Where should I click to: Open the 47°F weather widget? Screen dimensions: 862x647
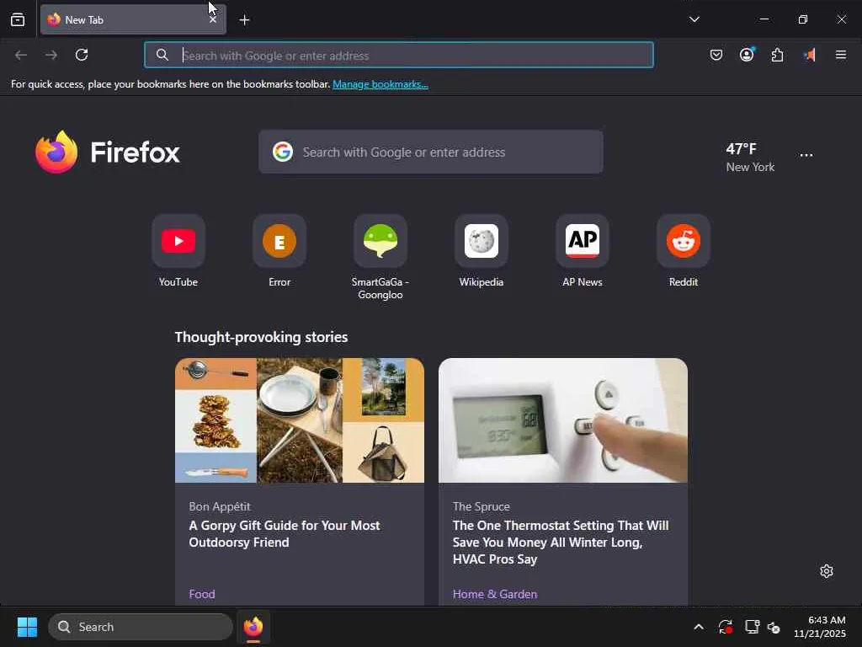click(750, 158)
